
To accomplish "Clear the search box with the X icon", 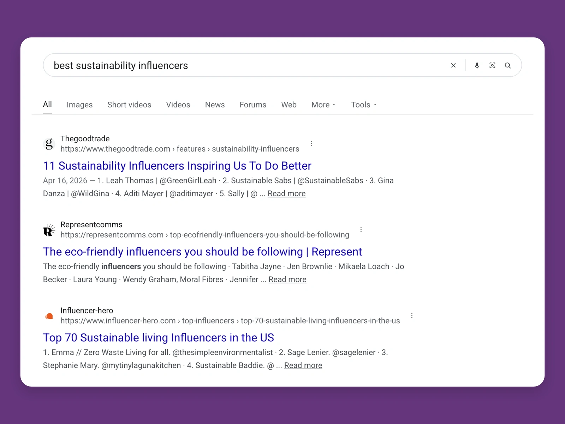I will tap(453, 65).
